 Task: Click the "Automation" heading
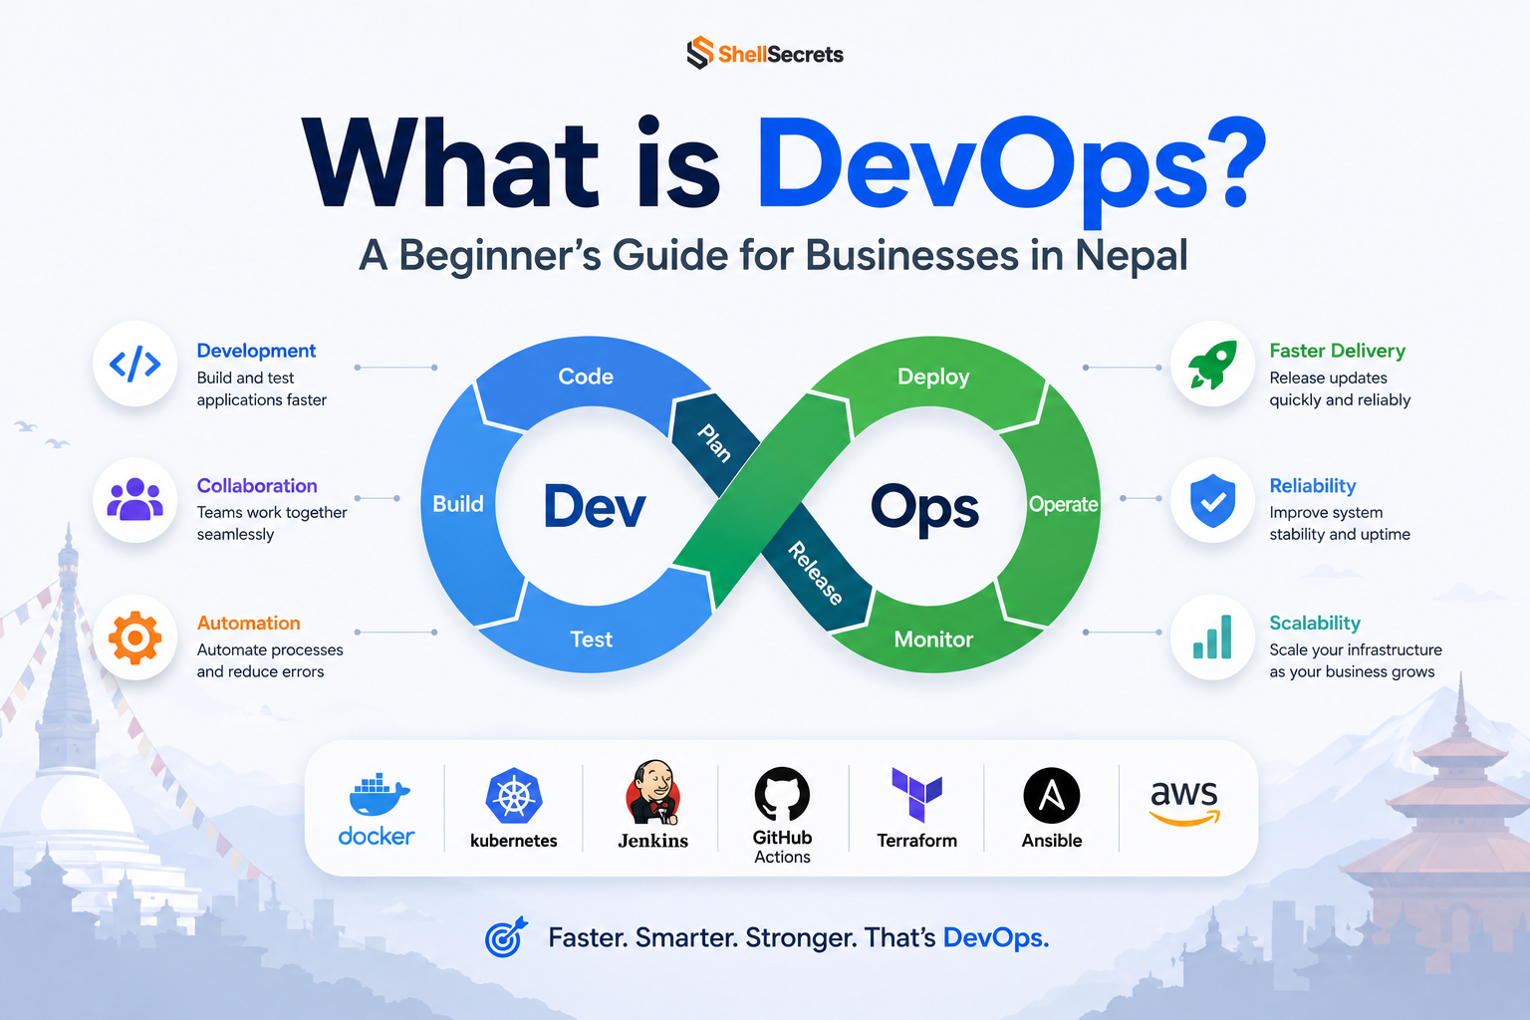click(x=248, y=623)
